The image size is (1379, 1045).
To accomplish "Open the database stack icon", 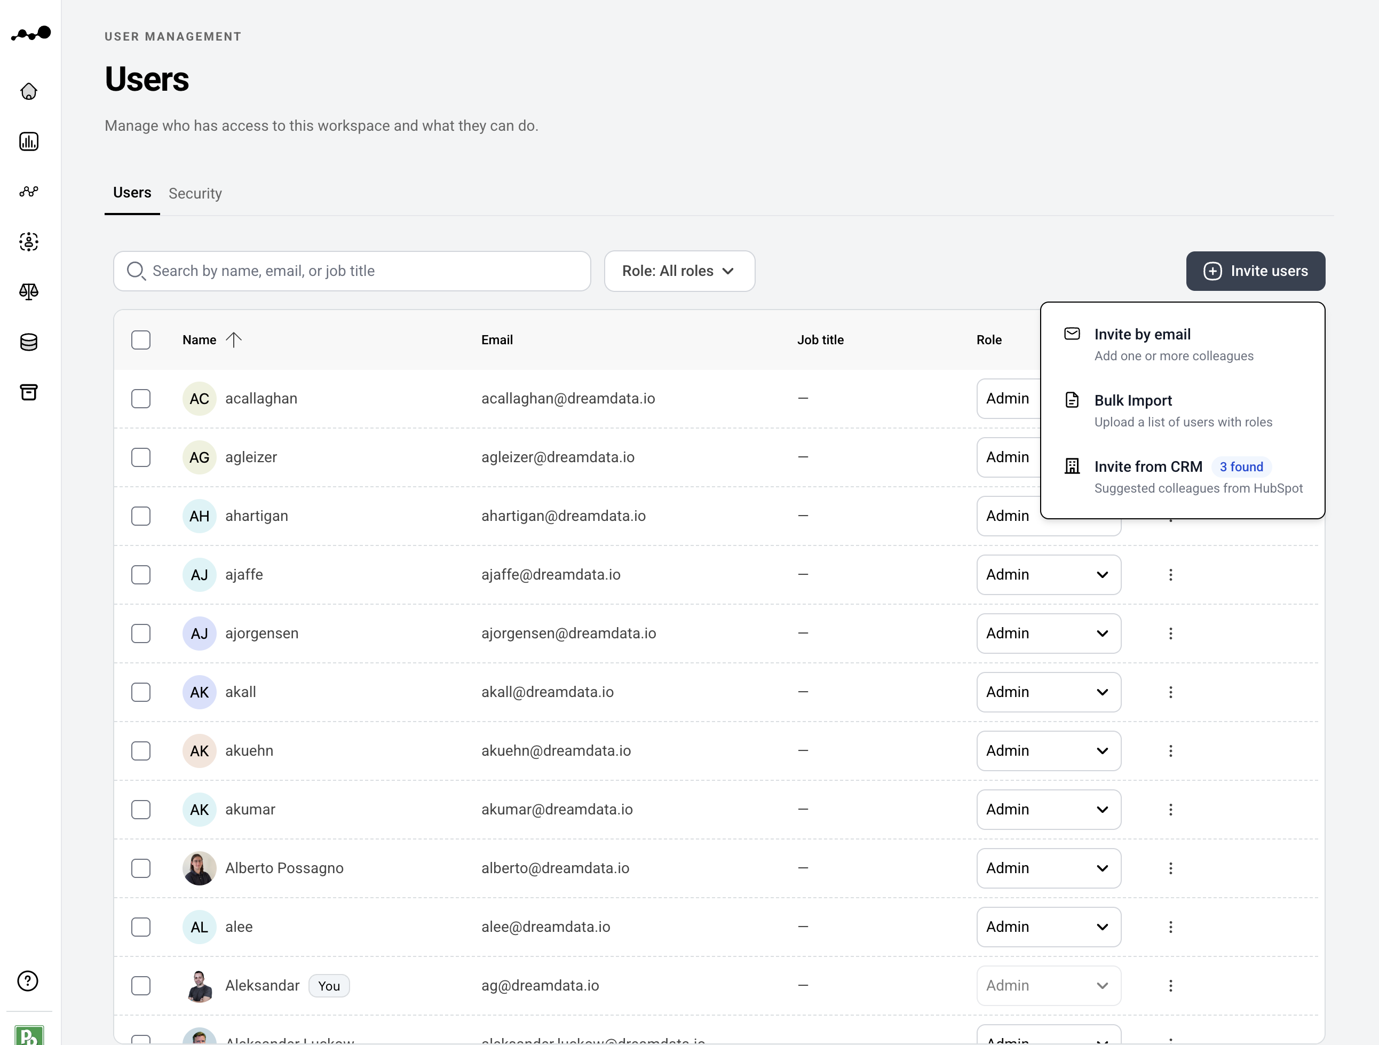I will [29, 342].
